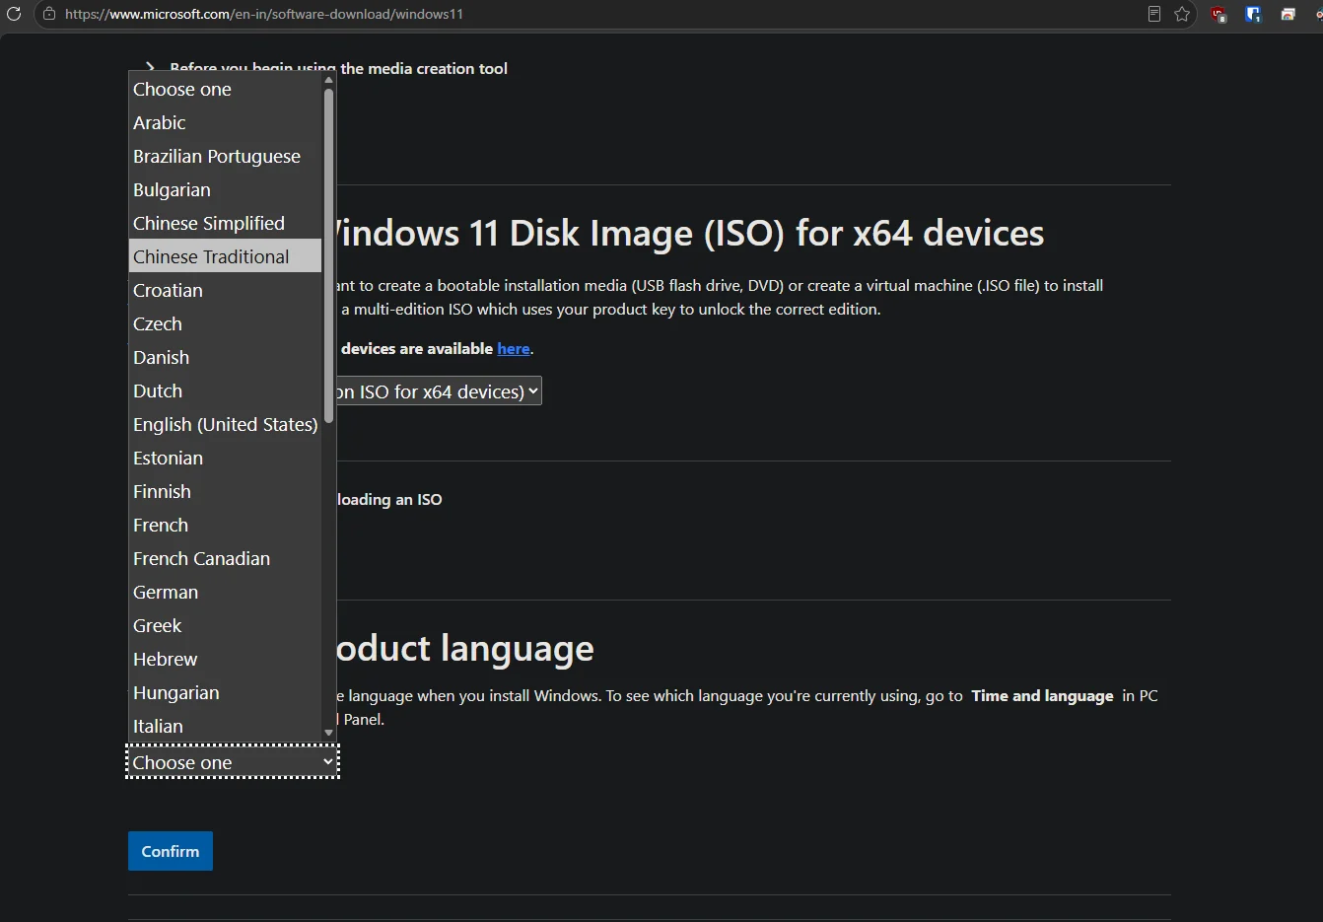Choose Croatian from the list
Image resolution: width=1323 pixels, height=922 pixels.
(225, 290)
